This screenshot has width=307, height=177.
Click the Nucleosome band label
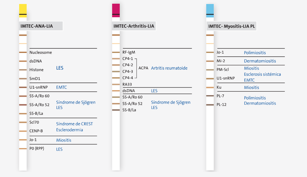tap(41, 53)
